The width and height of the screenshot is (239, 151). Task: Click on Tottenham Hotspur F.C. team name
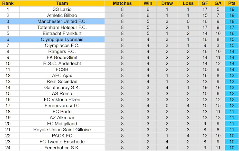[62, 27]
